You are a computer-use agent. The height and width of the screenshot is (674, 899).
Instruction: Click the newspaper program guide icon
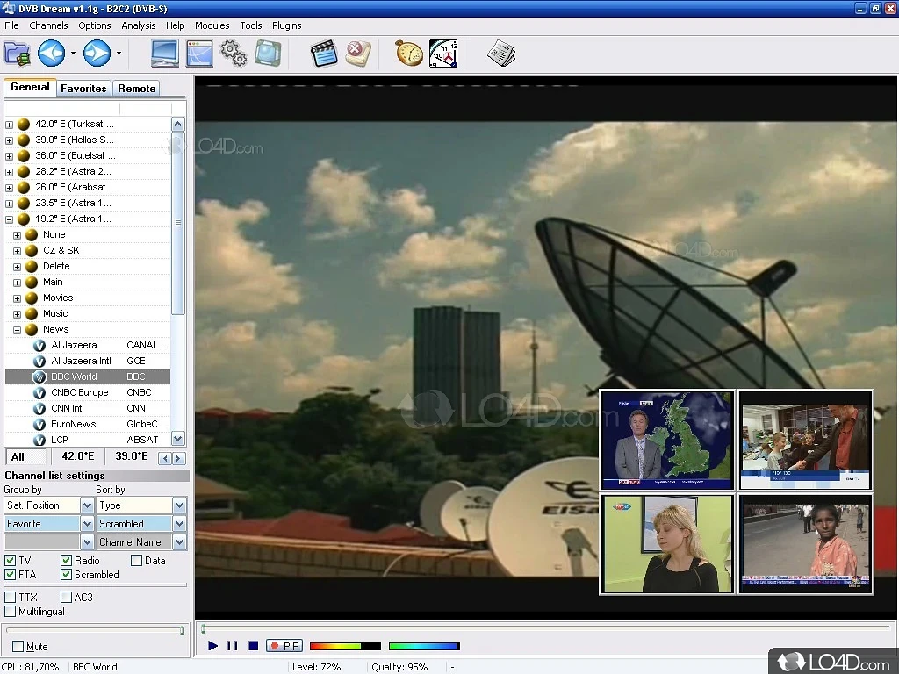501,54
